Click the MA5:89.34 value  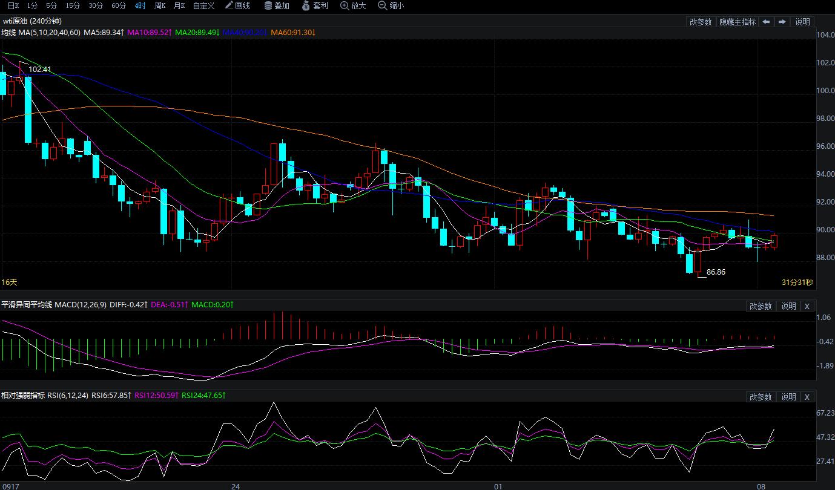104,32
